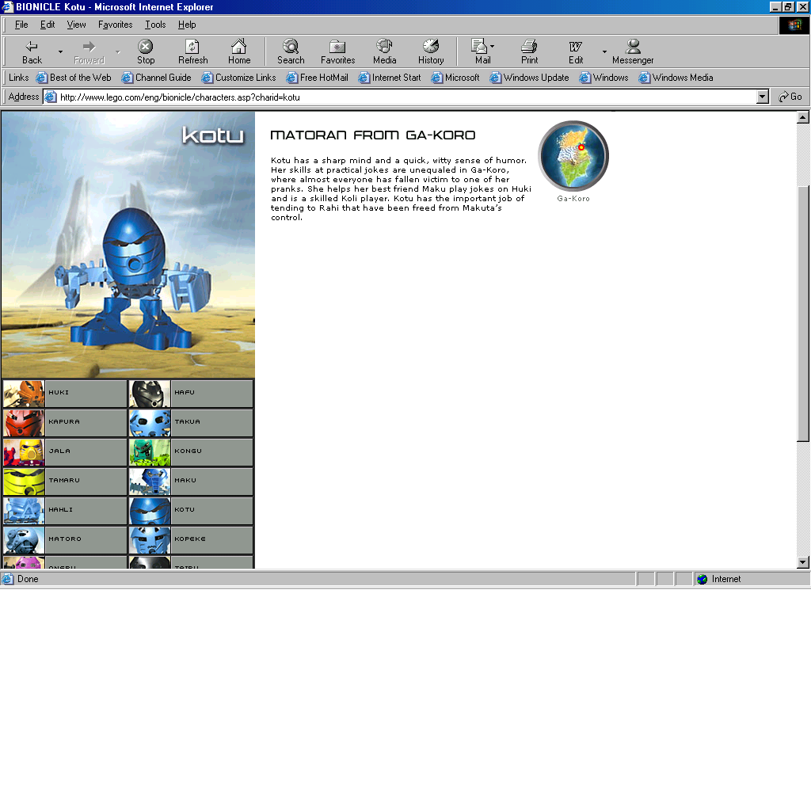This screenshot has width=811, height=792.
Task: Select the Maku character thumbnail
Action: (x=150, y=482)
